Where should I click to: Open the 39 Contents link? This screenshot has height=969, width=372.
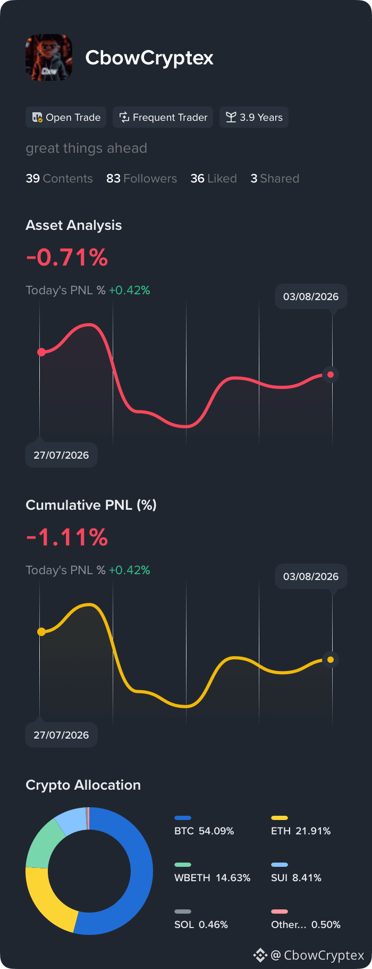pos(59,178)
